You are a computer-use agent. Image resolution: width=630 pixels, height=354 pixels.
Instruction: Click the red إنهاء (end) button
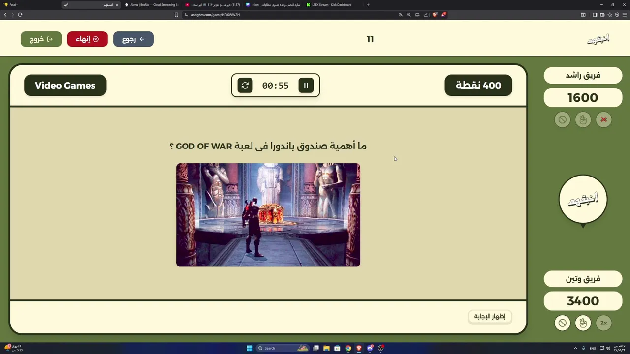click(87, 39)
